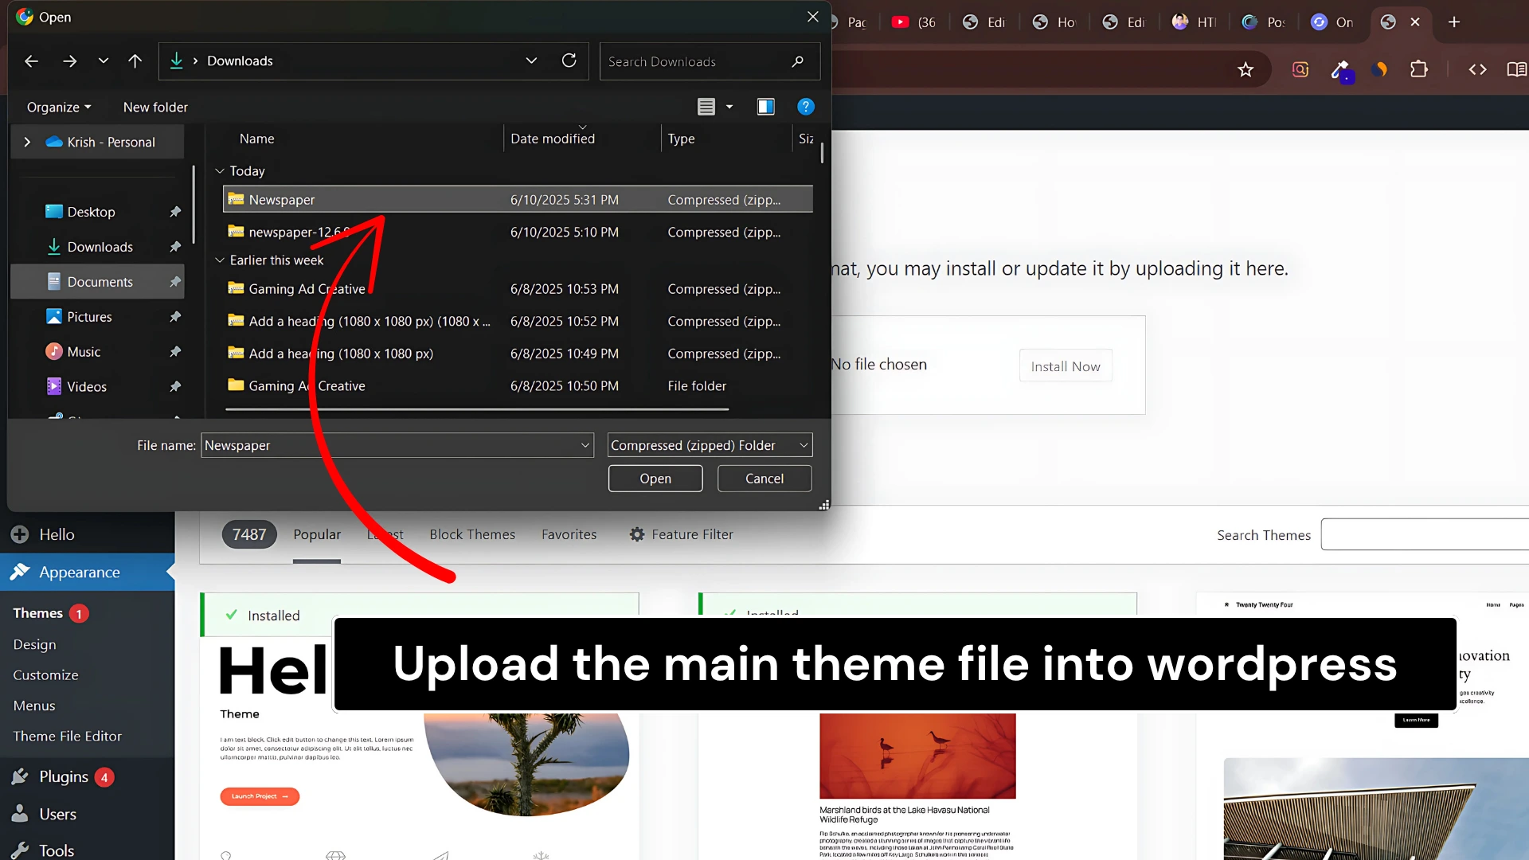Toggle the preview pane icon
The image size is (1529, 860).
pos(765,107)
